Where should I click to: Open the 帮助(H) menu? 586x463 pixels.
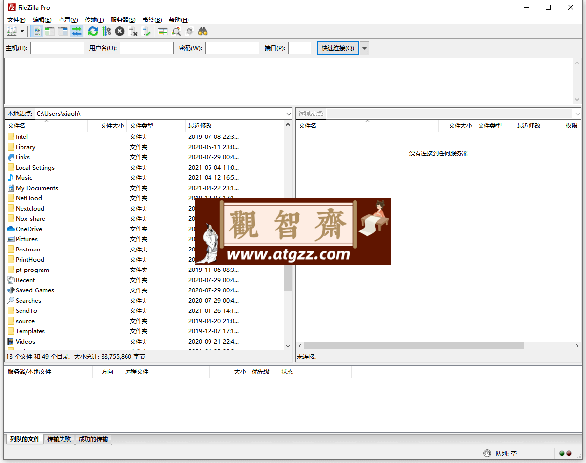(179, 20)
